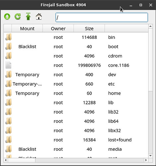156x166 pixels.
Task: Click the cdrom folder icon
Action: point(8,56)
